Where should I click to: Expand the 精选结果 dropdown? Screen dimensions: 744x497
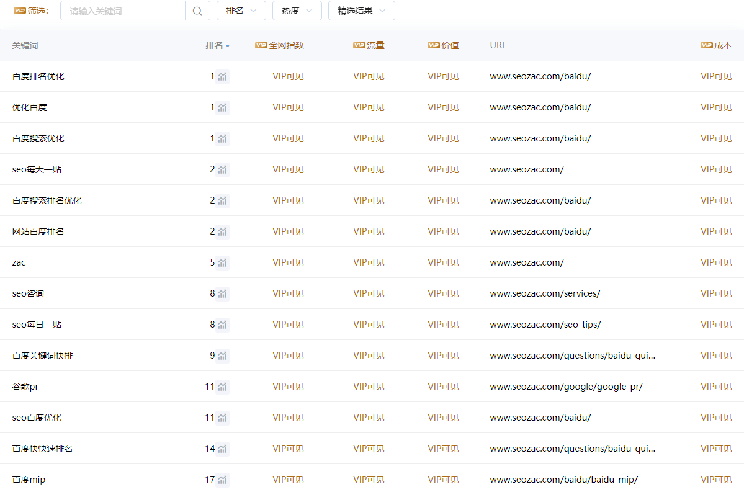coord(362,11)
